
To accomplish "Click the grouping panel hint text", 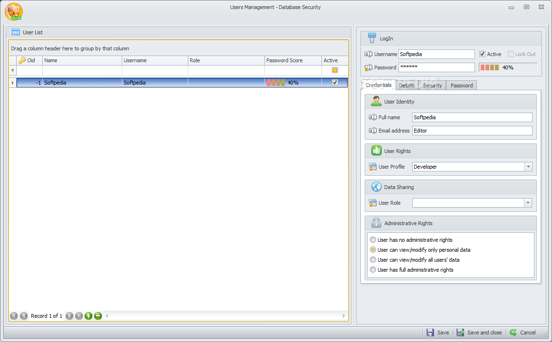I will pyautogui.click(x=70, y=48).
